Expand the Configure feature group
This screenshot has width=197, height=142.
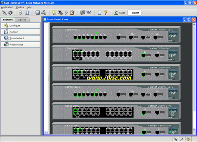21,26
